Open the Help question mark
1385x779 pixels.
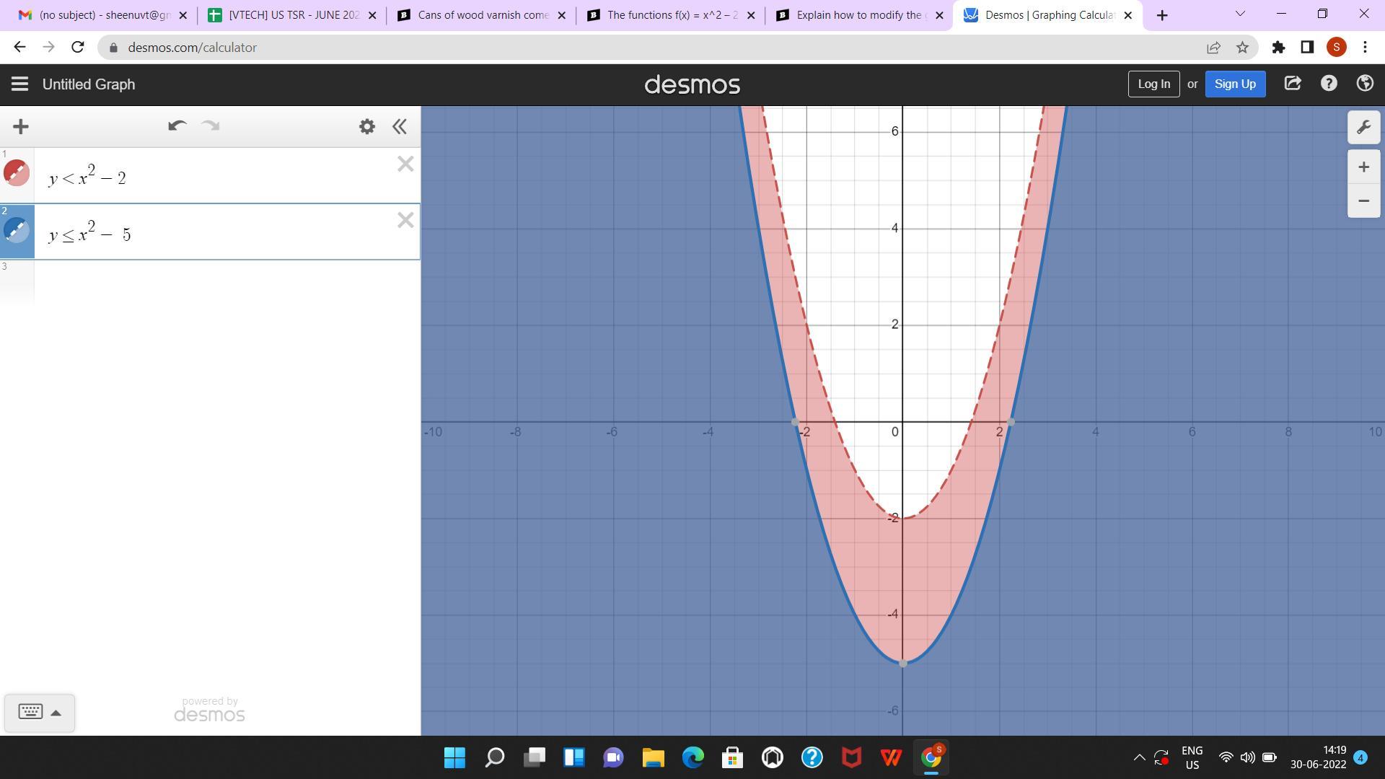(1328, 84)
